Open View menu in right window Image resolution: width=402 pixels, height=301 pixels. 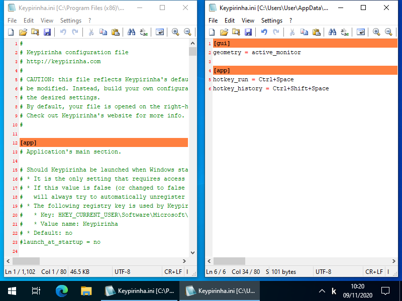click(248, 21)
